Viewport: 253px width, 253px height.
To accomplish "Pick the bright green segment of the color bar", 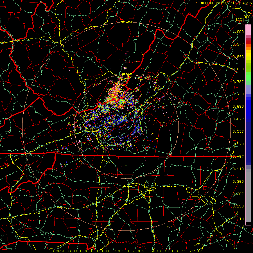I will pyautogui.click(x=248, y=77).
